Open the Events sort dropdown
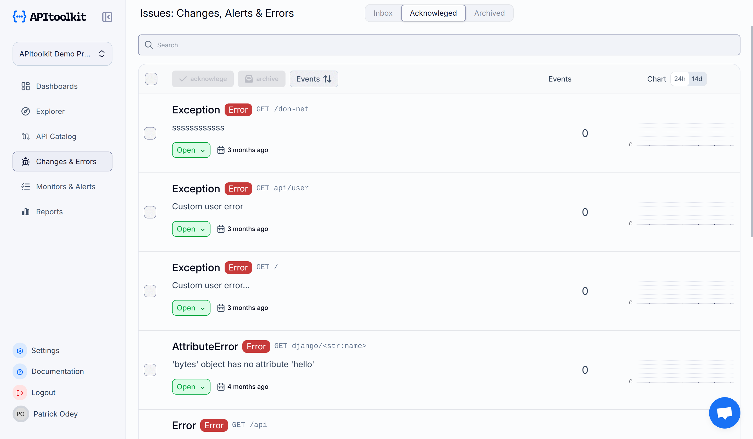The image size is (753, 439). coord(314,79)
